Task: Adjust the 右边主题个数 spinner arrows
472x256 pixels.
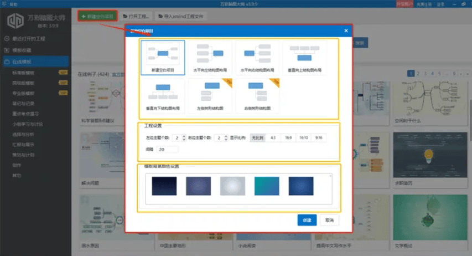Action: pyautogui.click(x=225, y=137)
